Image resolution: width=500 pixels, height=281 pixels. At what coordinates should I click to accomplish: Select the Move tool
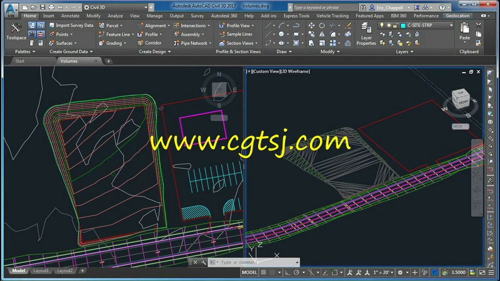click(311, 25)
